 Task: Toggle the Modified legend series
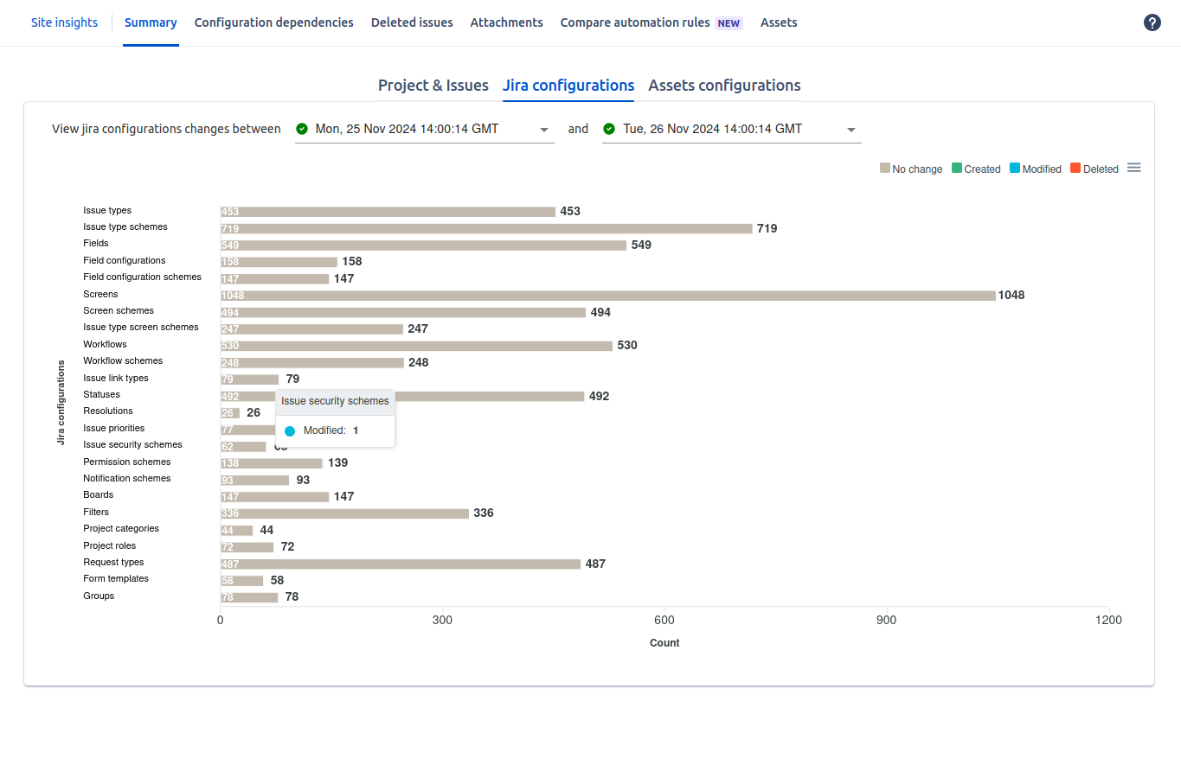(1036, 169)
